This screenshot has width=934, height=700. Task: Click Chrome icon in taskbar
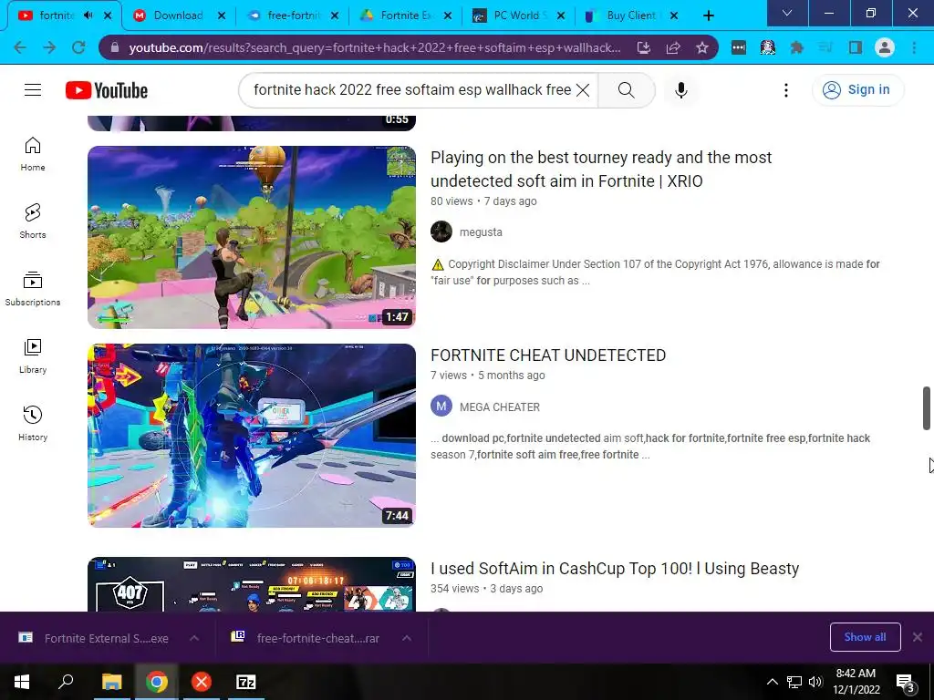click(x=157, y=682)
